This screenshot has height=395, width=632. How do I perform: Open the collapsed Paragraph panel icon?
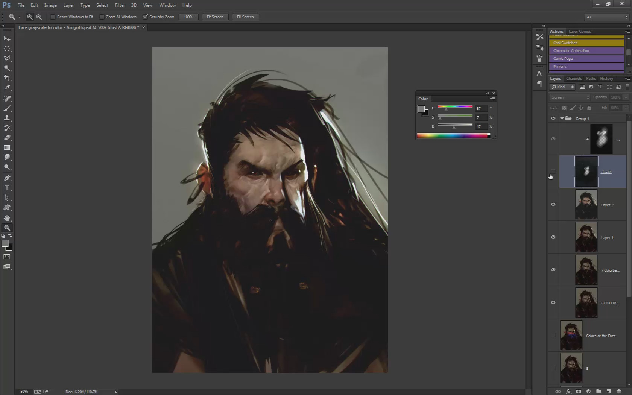click(x=539, y=84)
